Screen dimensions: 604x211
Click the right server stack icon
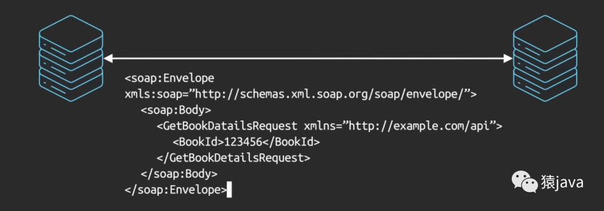(545, 59)
